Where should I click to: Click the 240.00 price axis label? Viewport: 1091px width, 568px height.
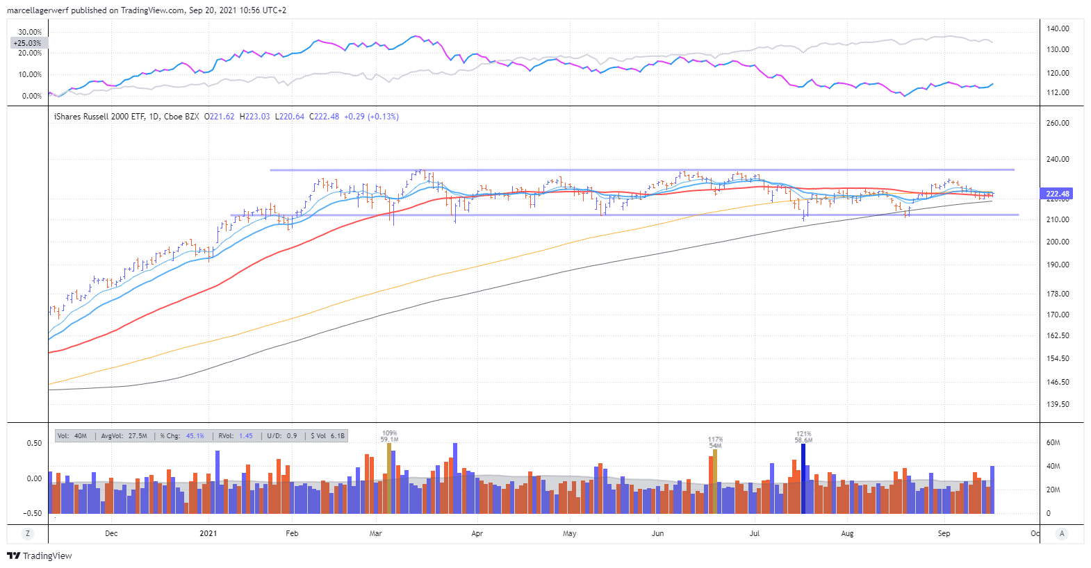[x=1058, y=159]
